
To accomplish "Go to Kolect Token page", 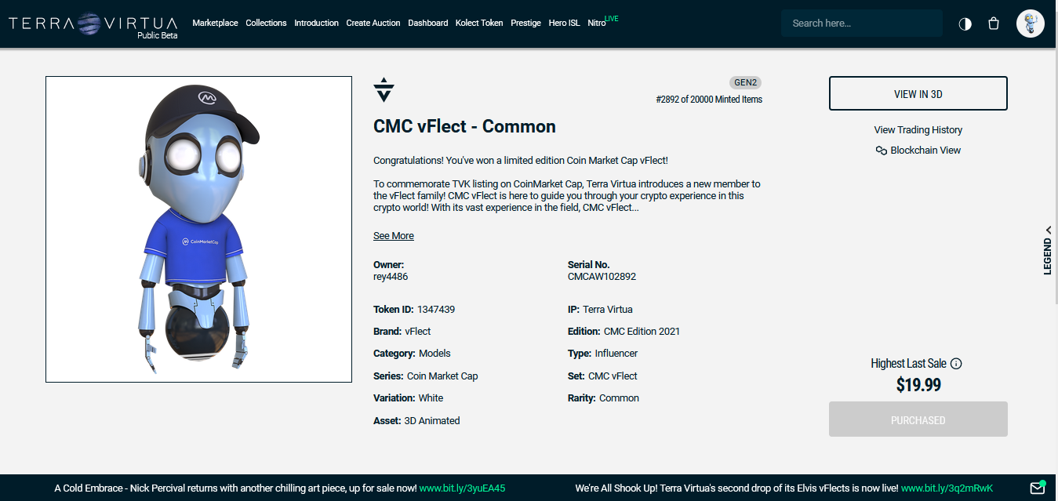I will tap(479, 23).
